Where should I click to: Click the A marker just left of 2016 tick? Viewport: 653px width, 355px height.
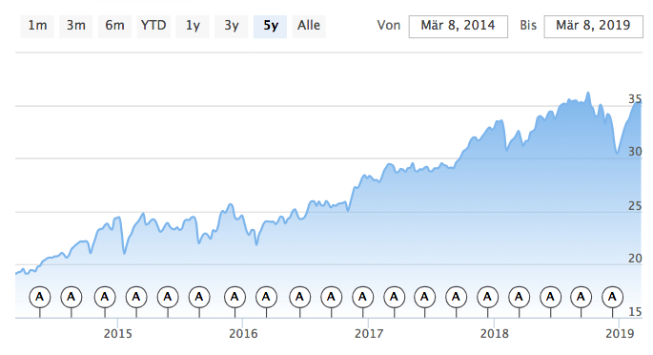[x=235, y=297]
